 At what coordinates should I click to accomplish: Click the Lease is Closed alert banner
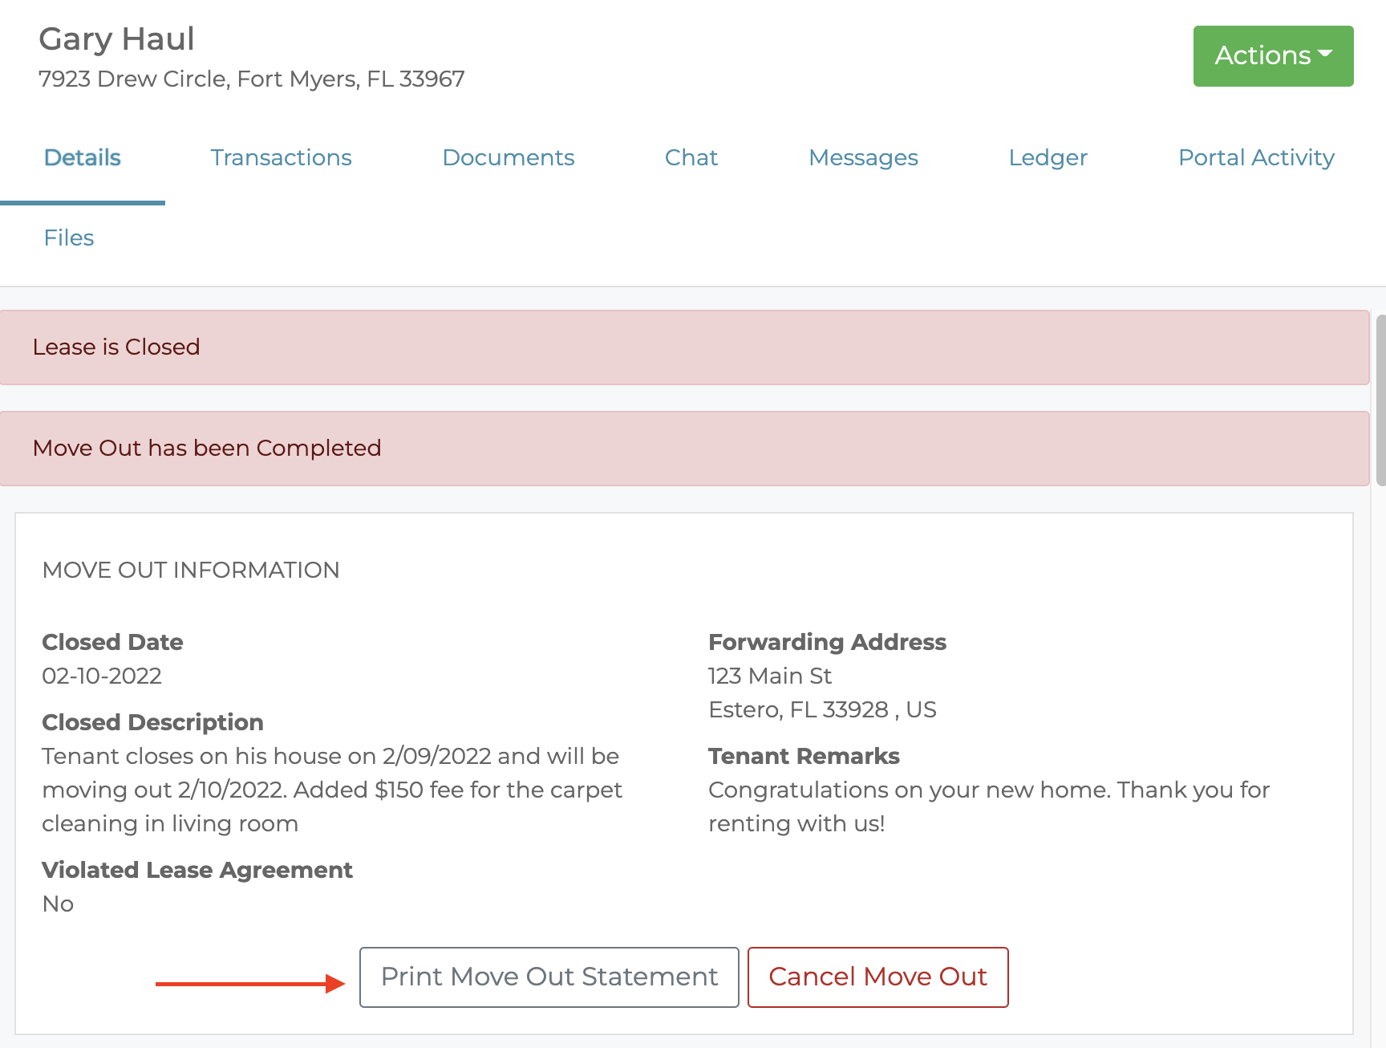683,347
